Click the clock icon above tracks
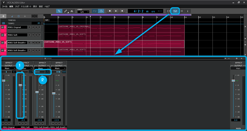This screenshot has width=247, height=131. click(x=19, y=16)
